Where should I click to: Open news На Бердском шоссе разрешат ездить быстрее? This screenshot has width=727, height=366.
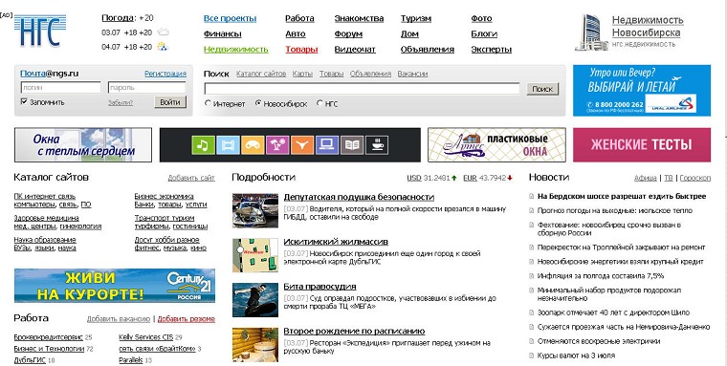(x=621, y=197)
